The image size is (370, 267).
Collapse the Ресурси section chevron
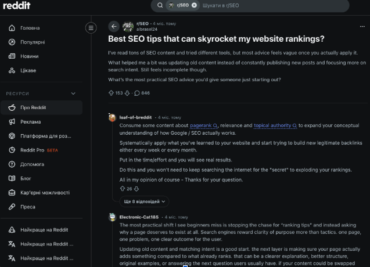pos(73,93)
